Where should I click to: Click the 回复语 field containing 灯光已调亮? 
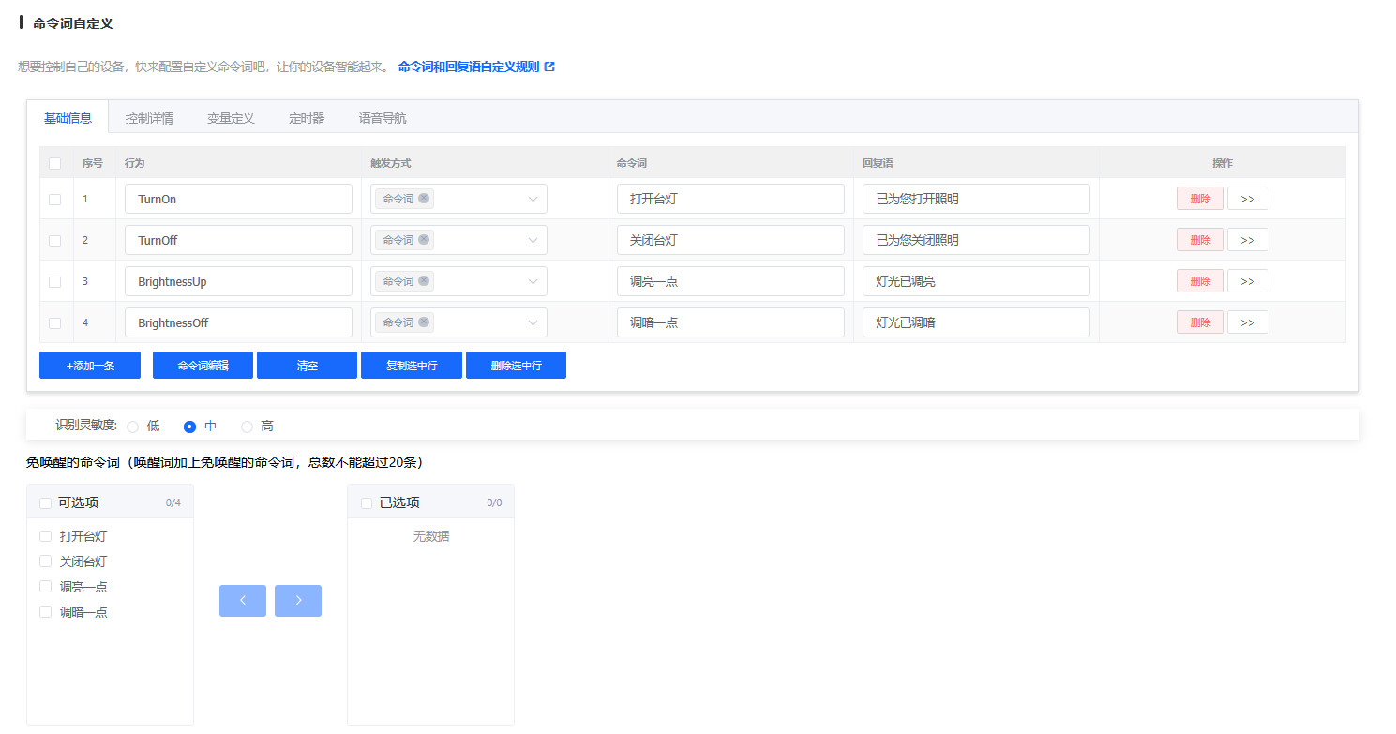[x=976, y=281]
